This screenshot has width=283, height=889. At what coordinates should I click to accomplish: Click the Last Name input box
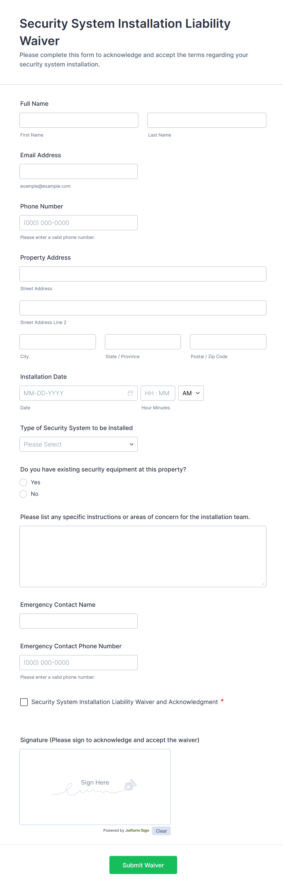point(207,120)
